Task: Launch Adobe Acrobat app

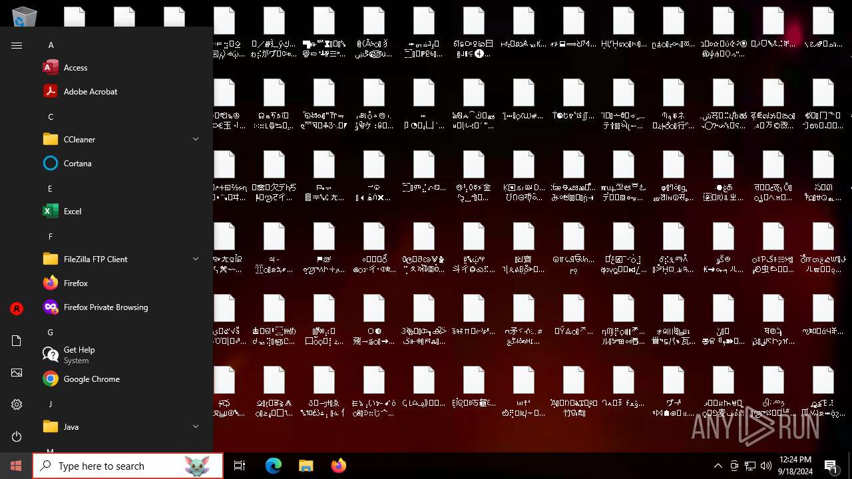Action: coord(123,91)
